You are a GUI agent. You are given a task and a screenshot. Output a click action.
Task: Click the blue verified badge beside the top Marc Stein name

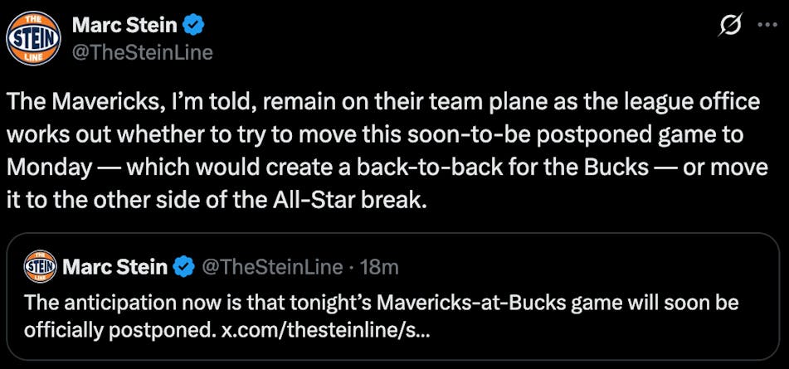coord(194,26)
